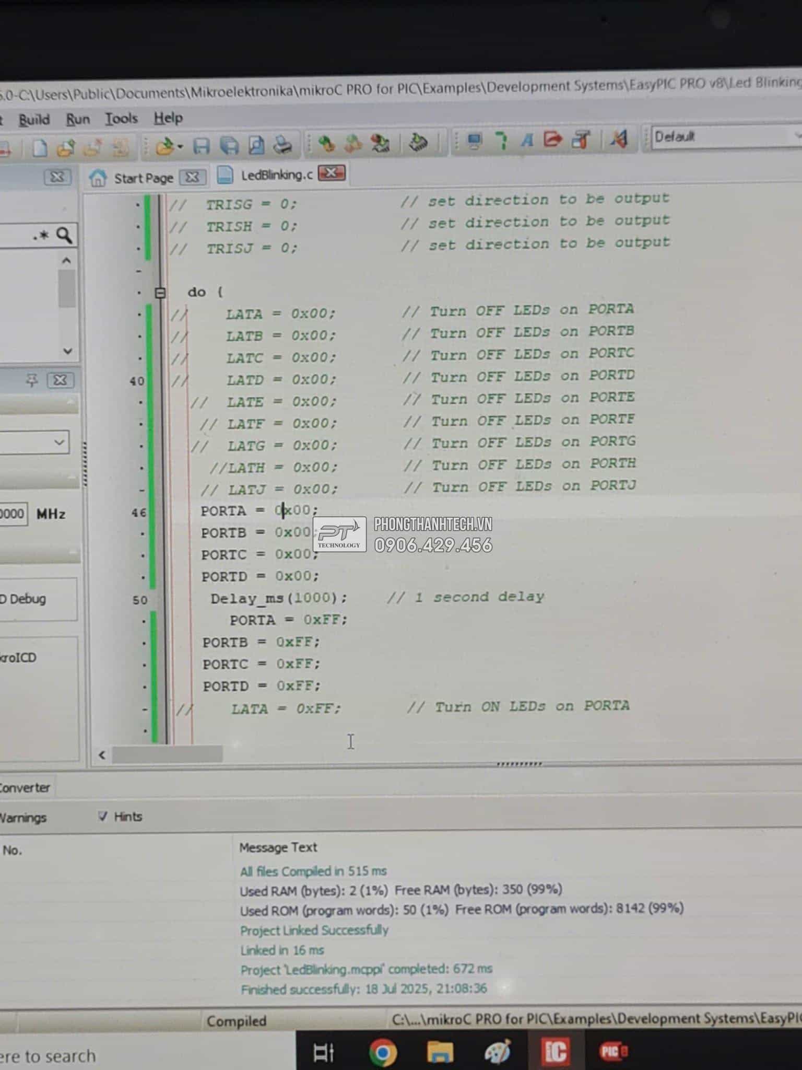Click the Save file floppy disk icon
Screen dimensions: 802x1070
tap(201, 146)
